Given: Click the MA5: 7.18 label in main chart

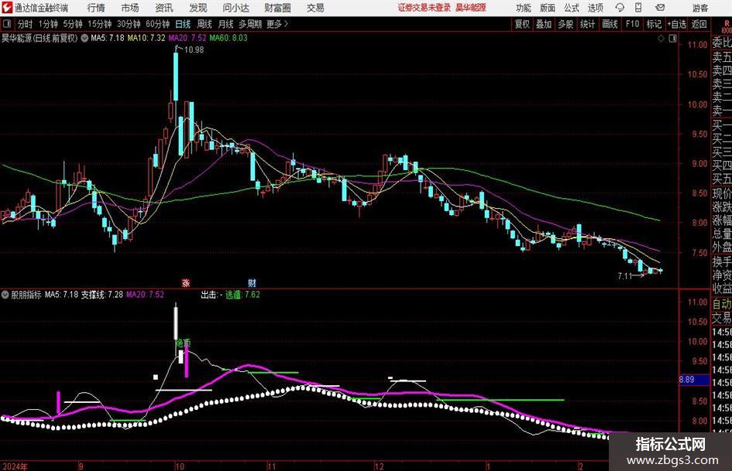Looking at the screenshot, I should tap(108, 38).
